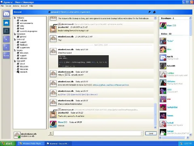Open the last server icon under 'c'
The height and width of the screenshot is (146, 194).
click(6, 56)
